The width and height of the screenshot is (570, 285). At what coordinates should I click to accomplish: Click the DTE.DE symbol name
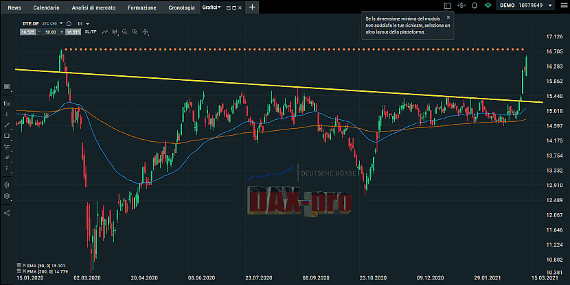[30, 23]
